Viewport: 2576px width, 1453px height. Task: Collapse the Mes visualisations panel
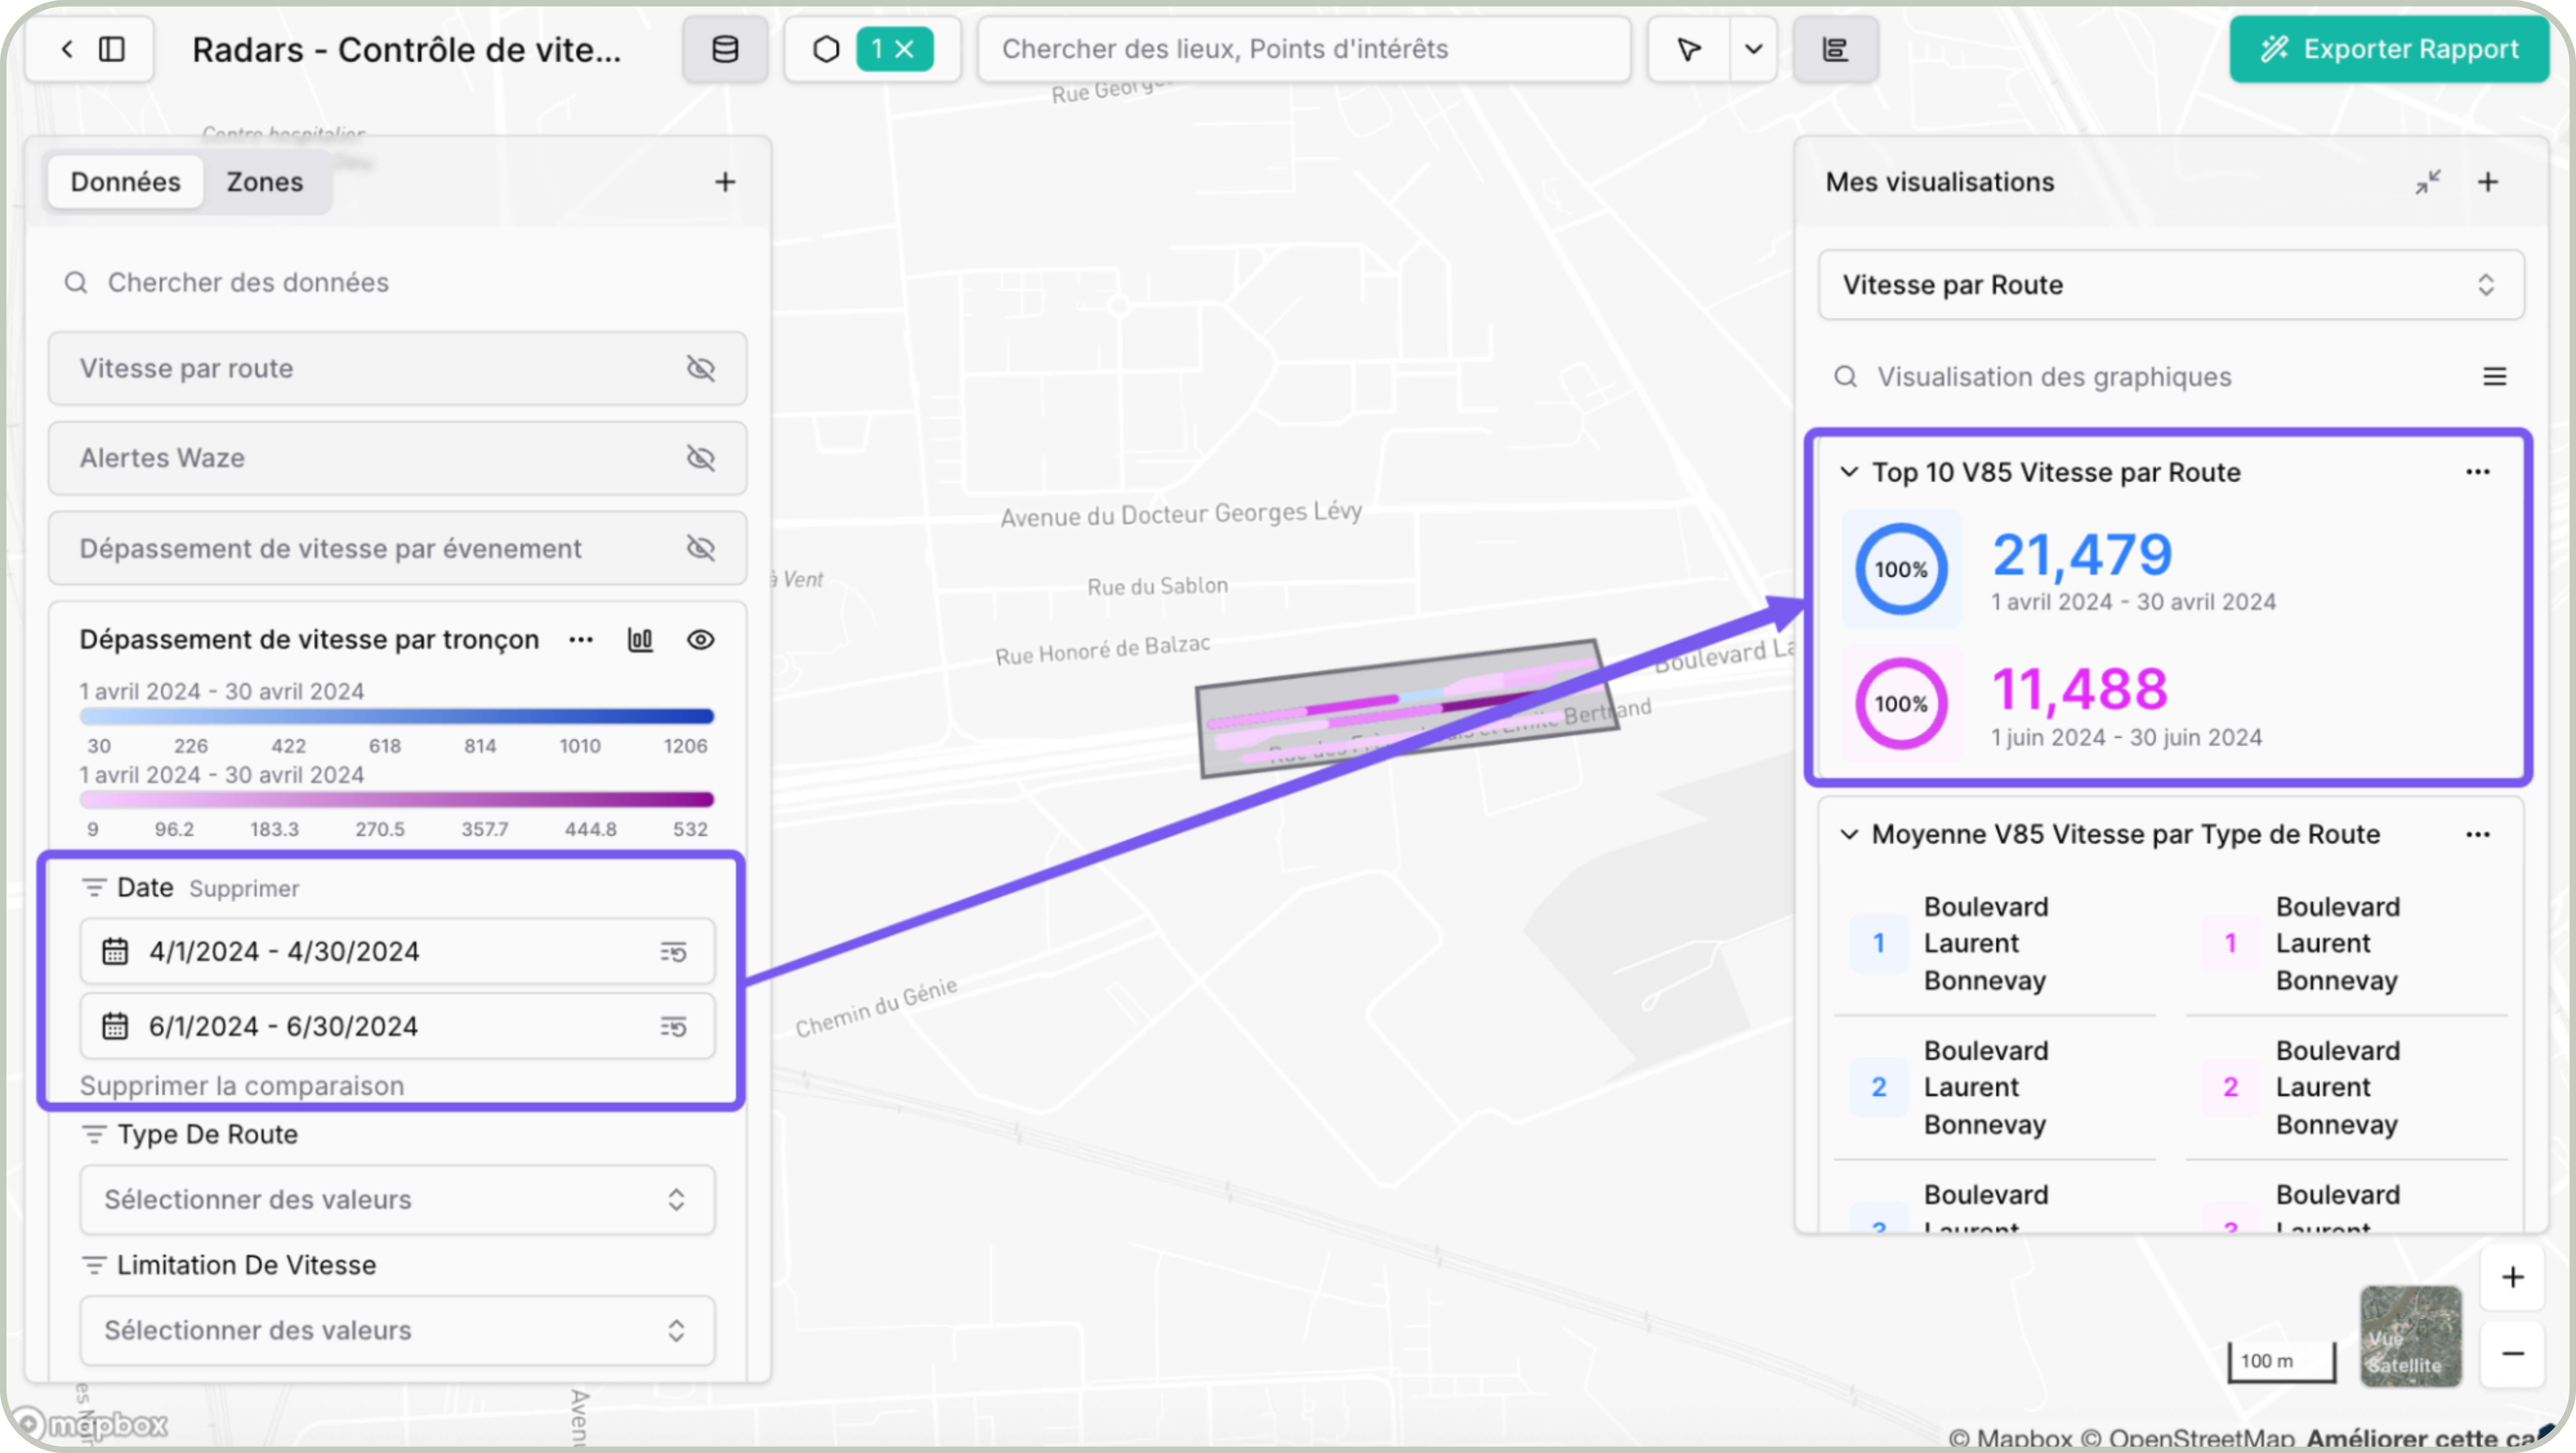(2428, 182)
